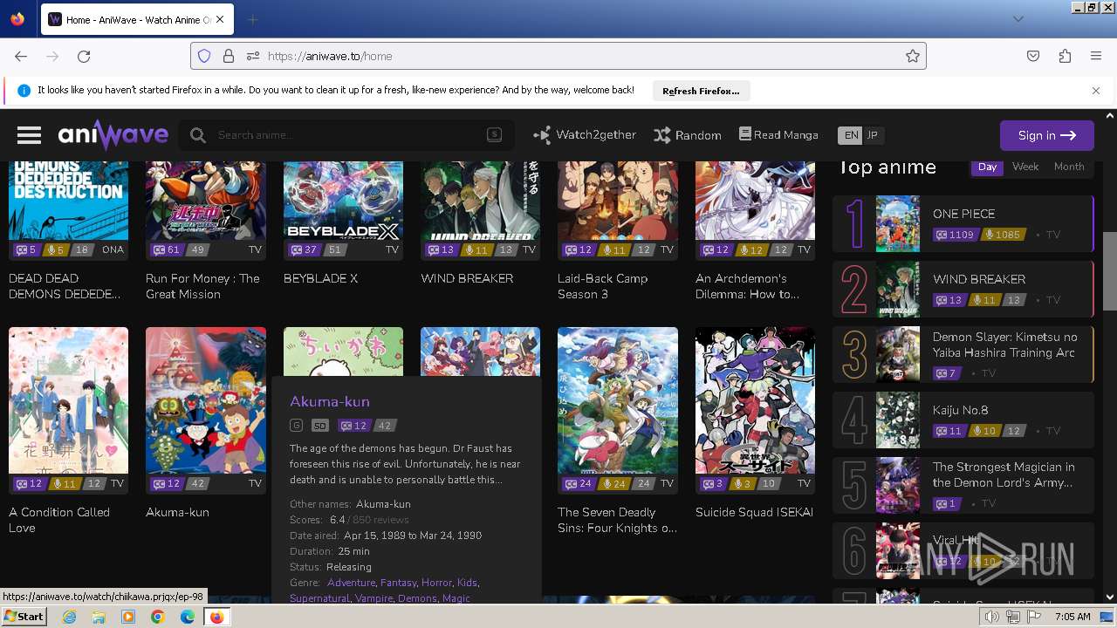
Task: Open An Archdemon's Dilemma title link
Action: point(747,286)
